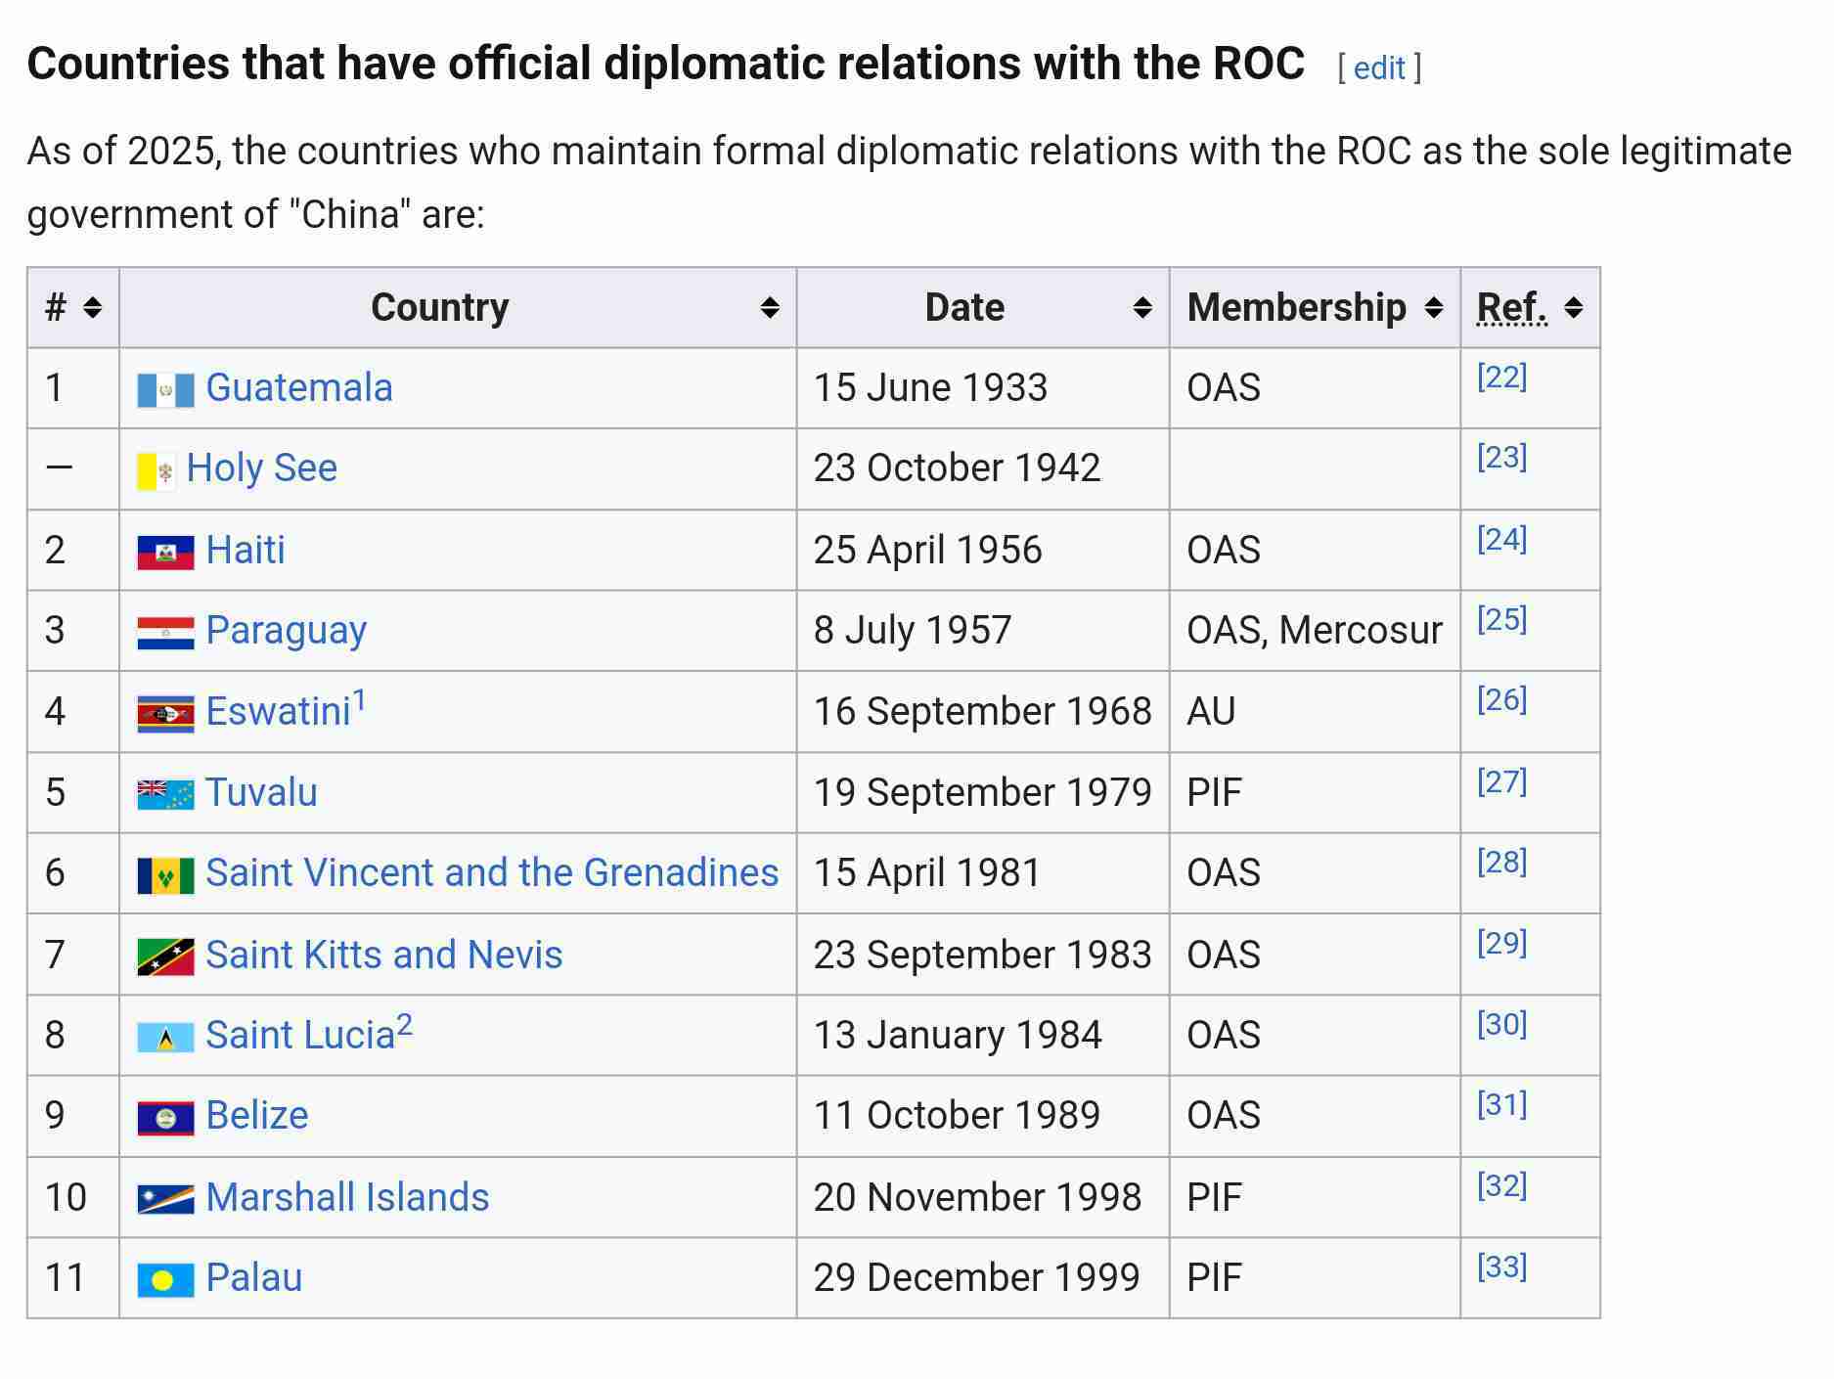
Task: Open reference [30] for Saint Lucia
Action: (1501, 1024)
